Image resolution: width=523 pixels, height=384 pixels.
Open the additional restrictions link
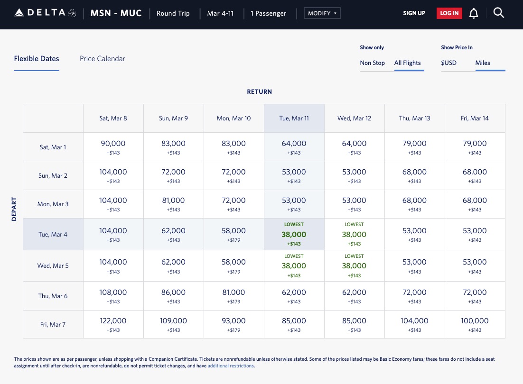pyautogui.click(x=231, y=366)
